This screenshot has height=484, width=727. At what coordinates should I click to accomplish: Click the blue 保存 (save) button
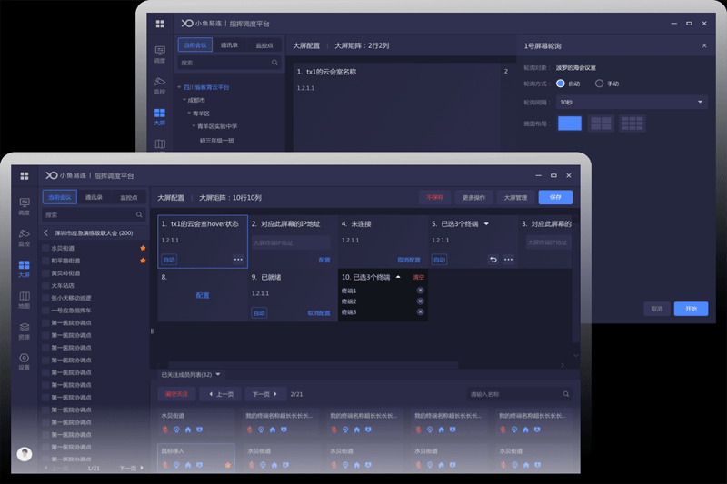pos(554,197)
